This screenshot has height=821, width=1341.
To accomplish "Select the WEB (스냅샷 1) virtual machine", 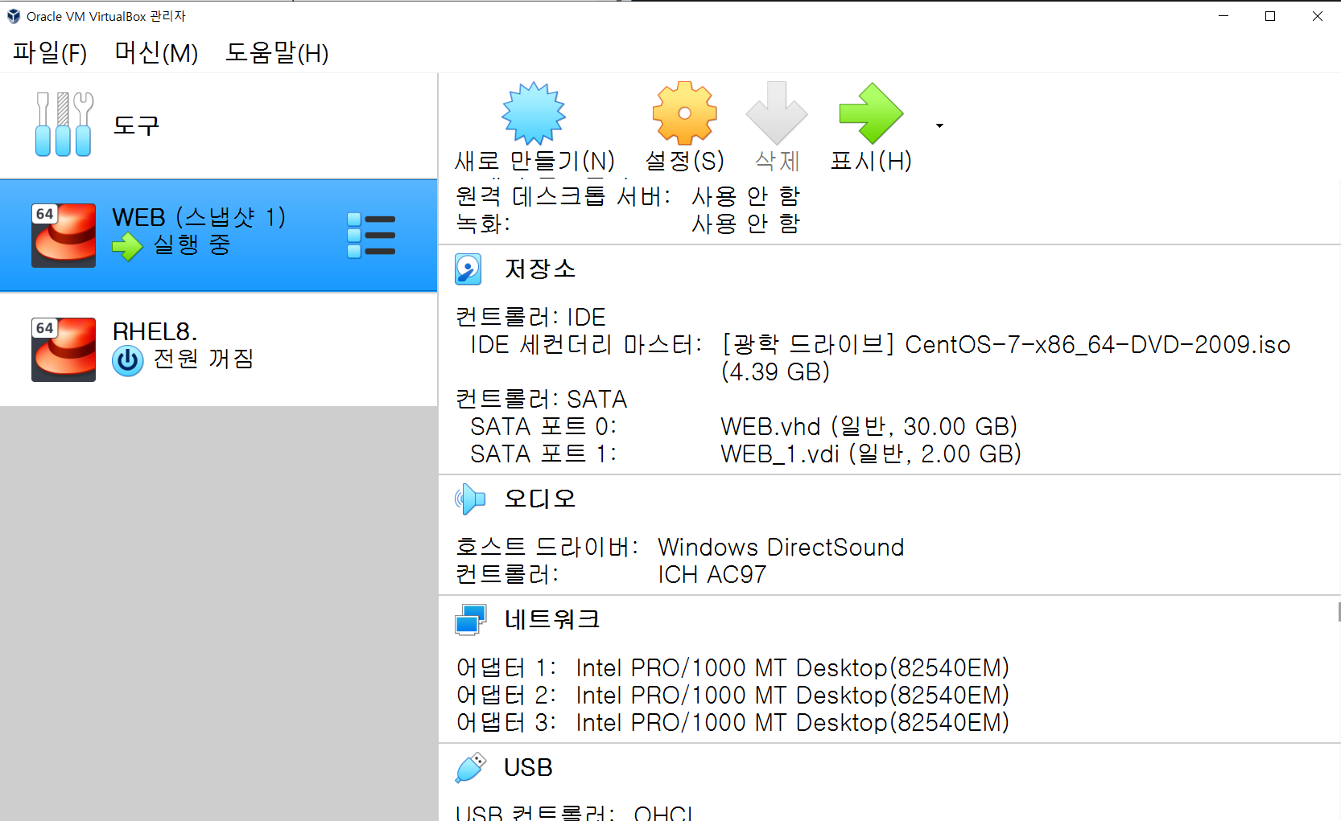I will click(x=218, y=235).
